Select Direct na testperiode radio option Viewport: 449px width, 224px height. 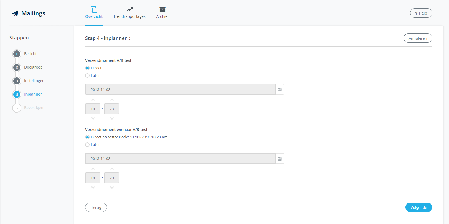[x=87, y=137]
